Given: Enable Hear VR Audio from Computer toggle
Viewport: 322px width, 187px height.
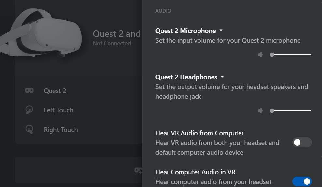Looking at the screenshot, I should pos(302,142).
